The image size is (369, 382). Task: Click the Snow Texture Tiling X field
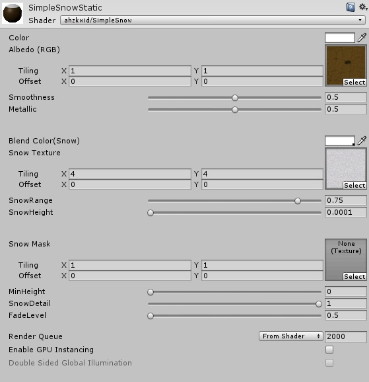click(130, 174)
